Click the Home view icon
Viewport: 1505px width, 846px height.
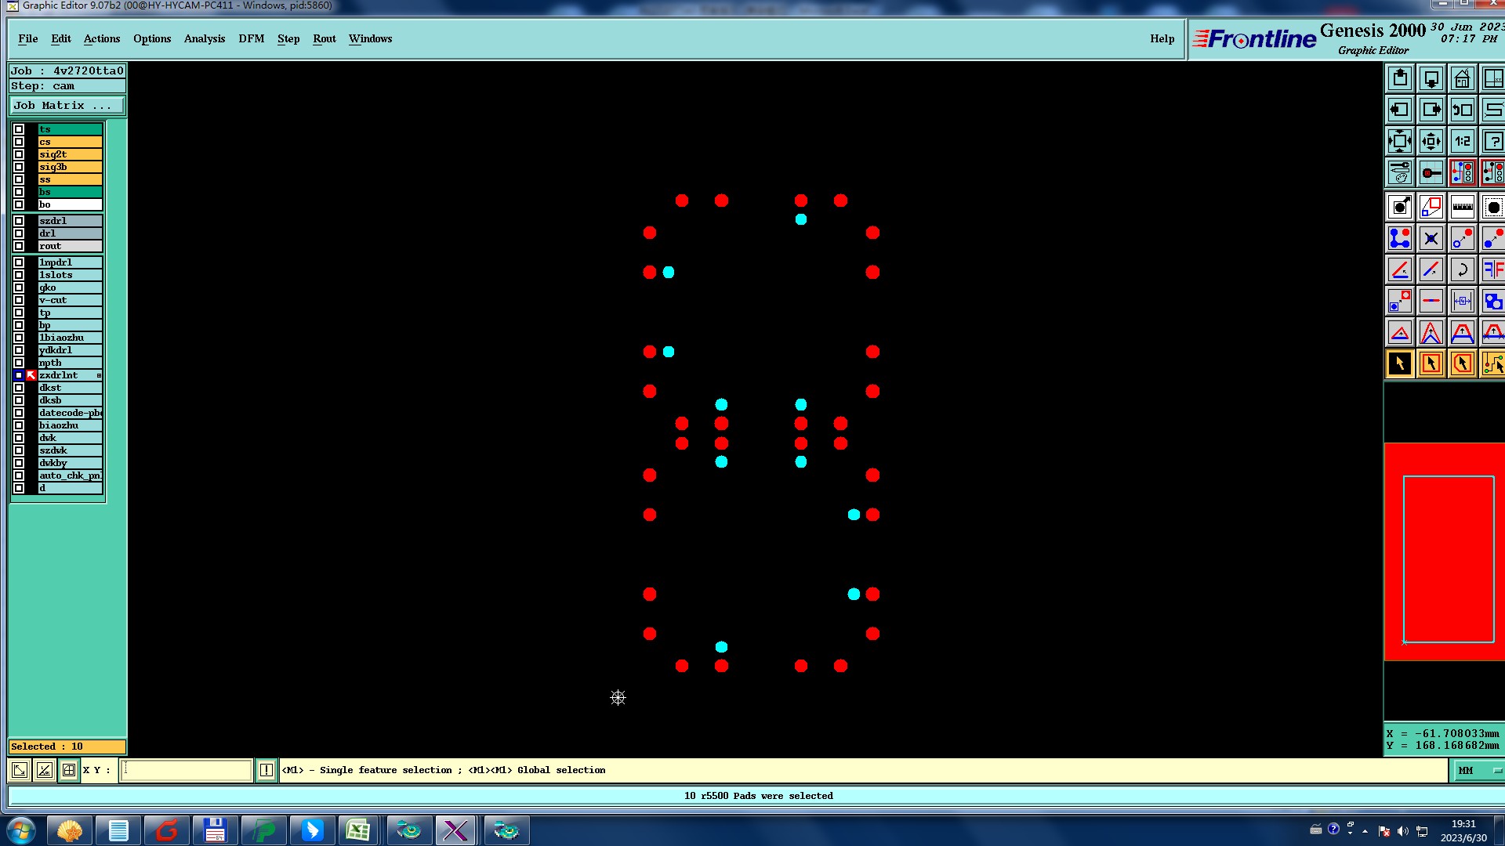point(1462,78)
